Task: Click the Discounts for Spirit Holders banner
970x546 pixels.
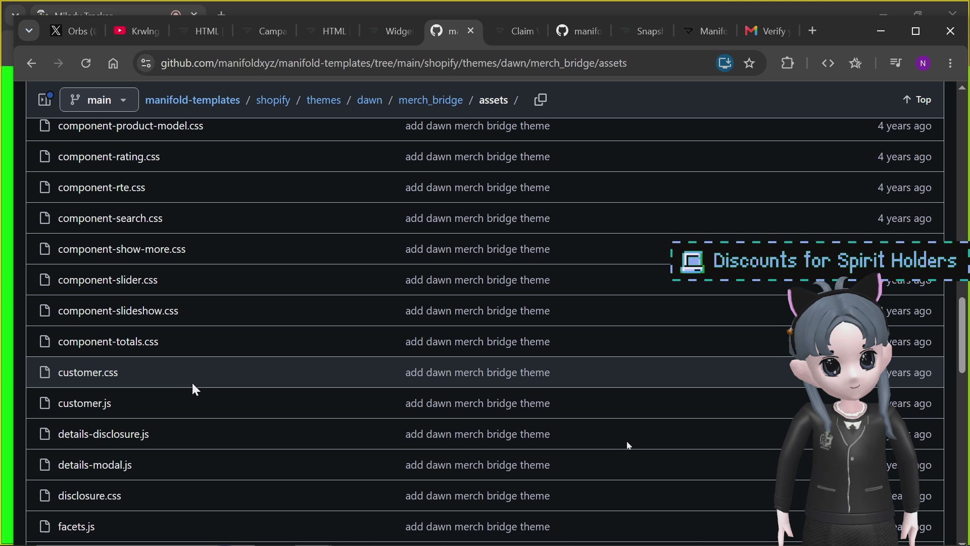Action: coord(819,261)
